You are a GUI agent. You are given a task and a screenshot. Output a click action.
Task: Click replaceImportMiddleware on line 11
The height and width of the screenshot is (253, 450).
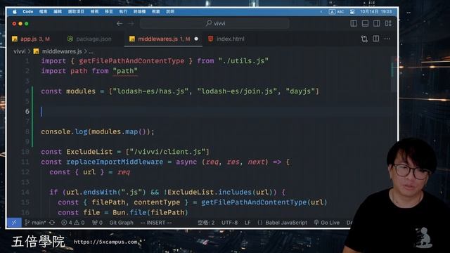tap(115, 162)
